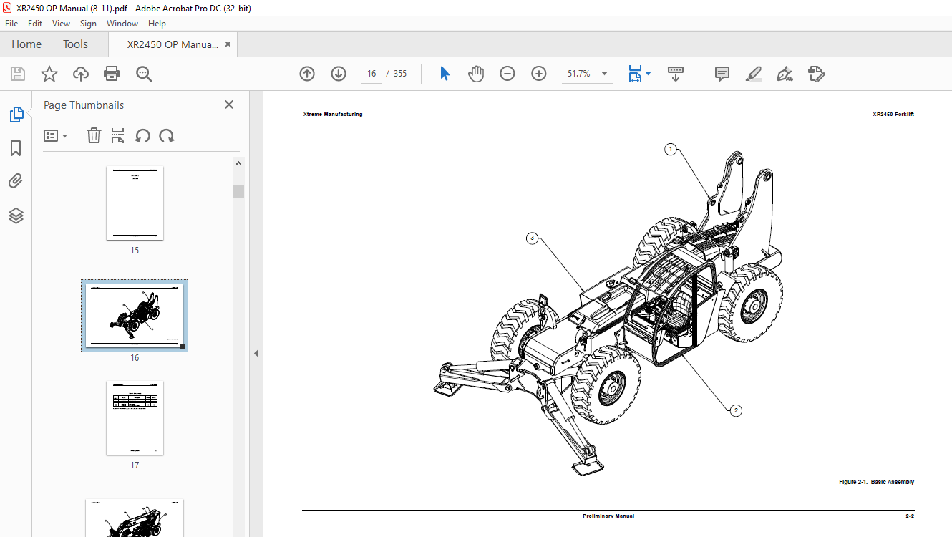This screenshot has height=537, width=952.
Task: Select page 17 thumbnail
Action: tap(135, 418)
